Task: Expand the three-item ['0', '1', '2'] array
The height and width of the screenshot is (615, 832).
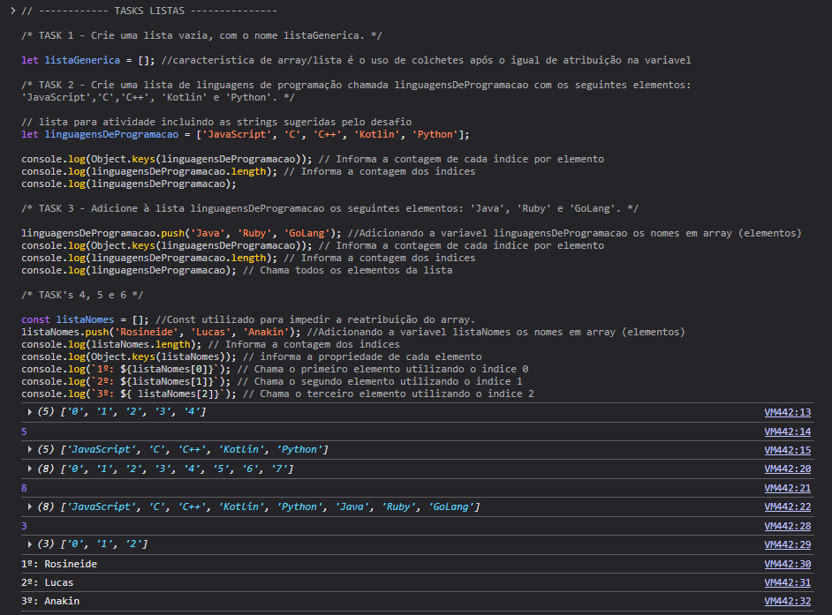Action: pos(32,544)
